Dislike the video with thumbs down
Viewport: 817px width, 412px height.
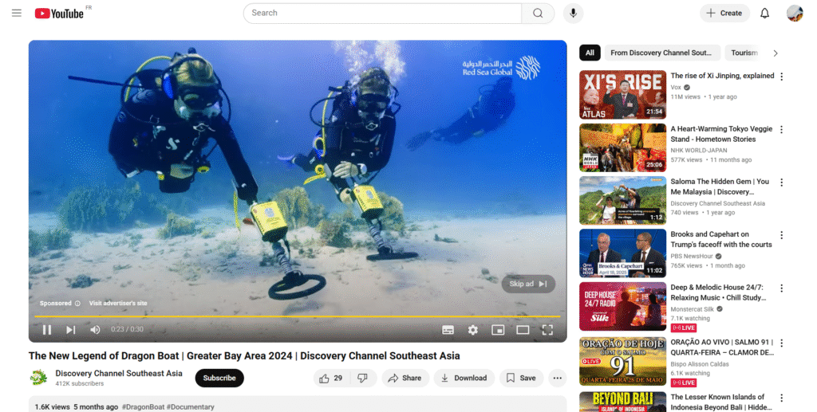[x=362, y=378]
